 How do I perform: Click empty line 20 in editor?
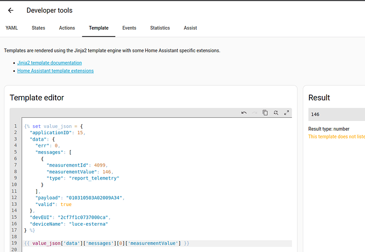pos(157,249)
